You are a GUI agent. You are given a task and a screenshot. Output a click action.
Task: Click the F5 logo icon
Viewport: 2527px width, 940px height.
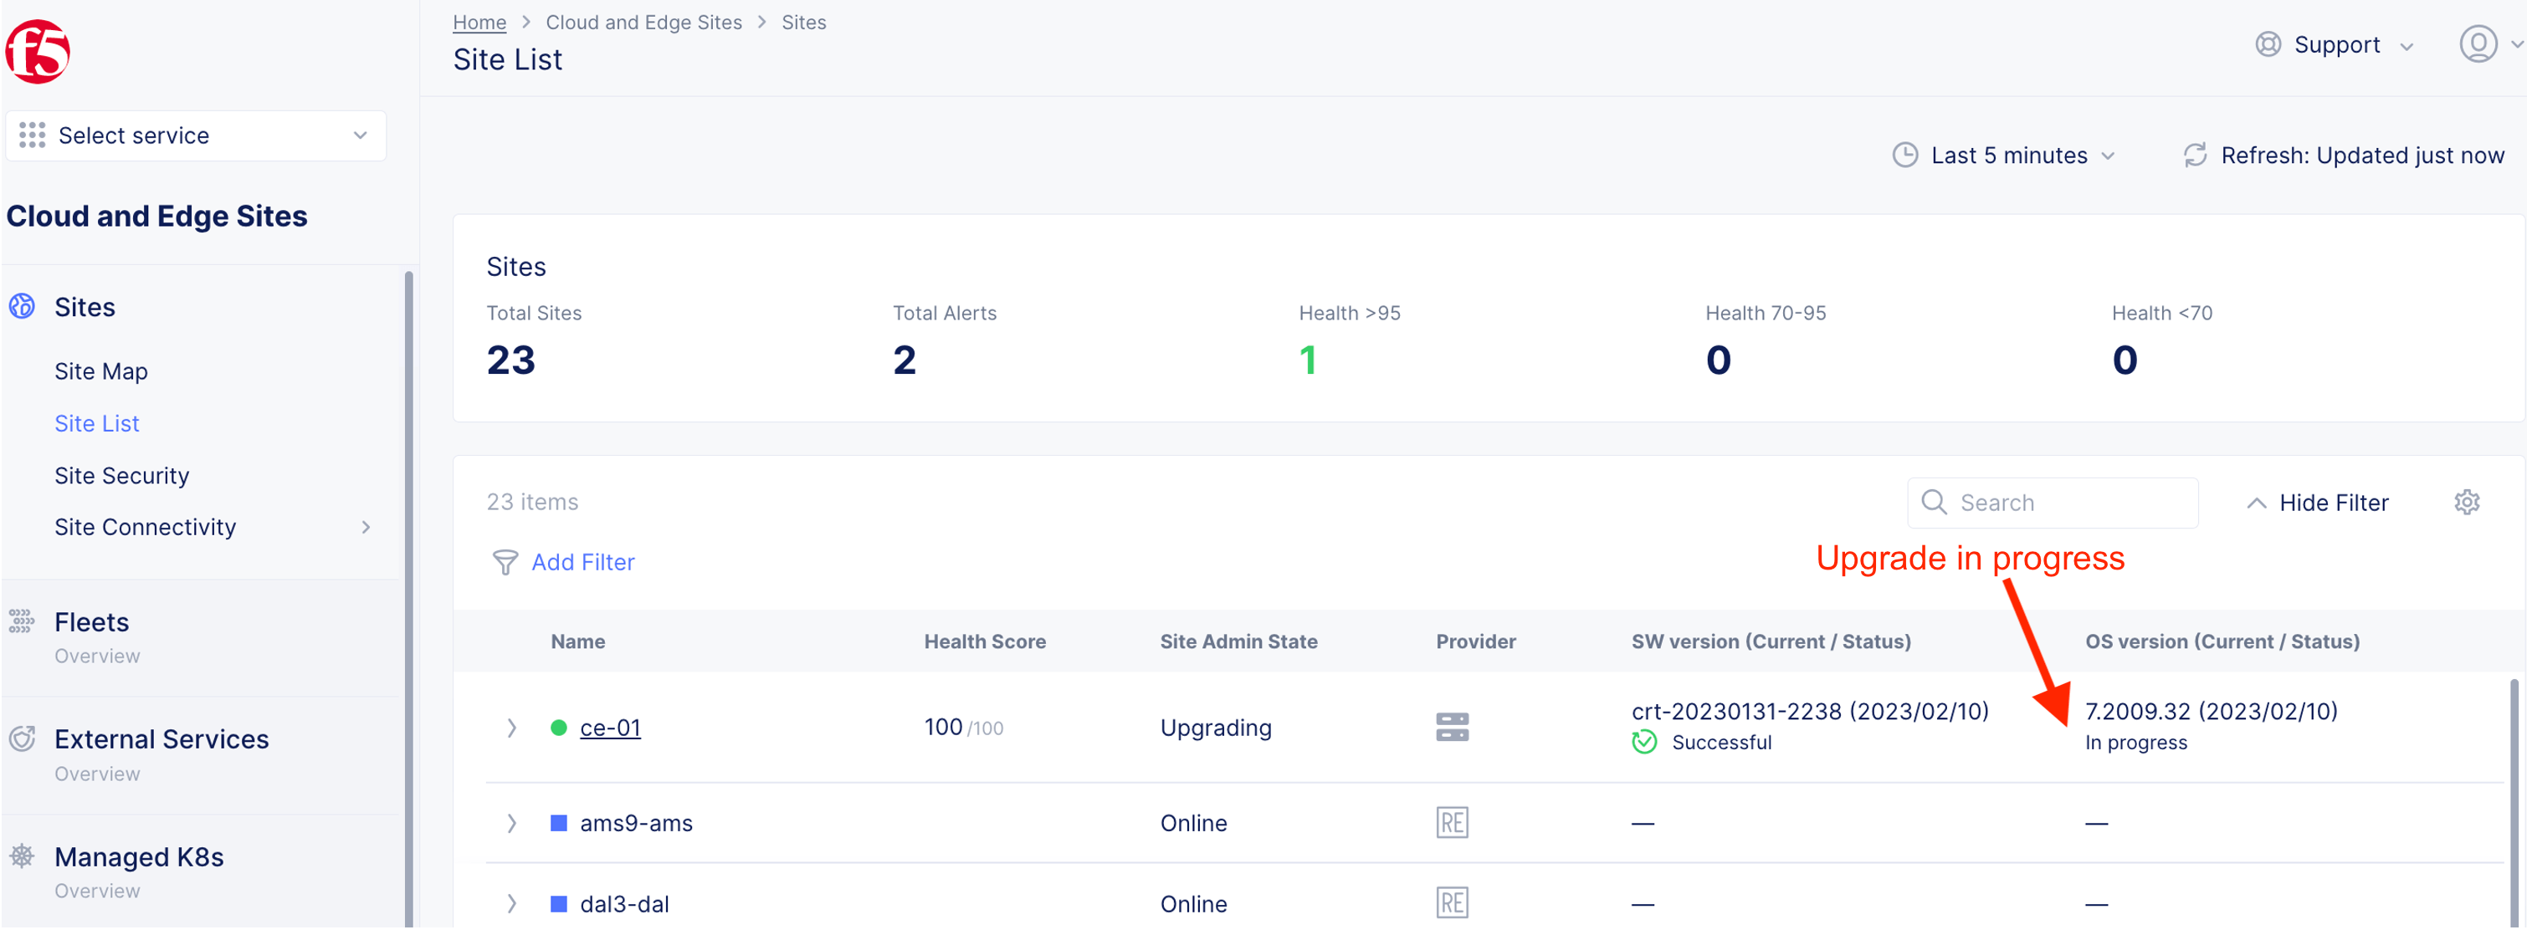pos(38,51)
